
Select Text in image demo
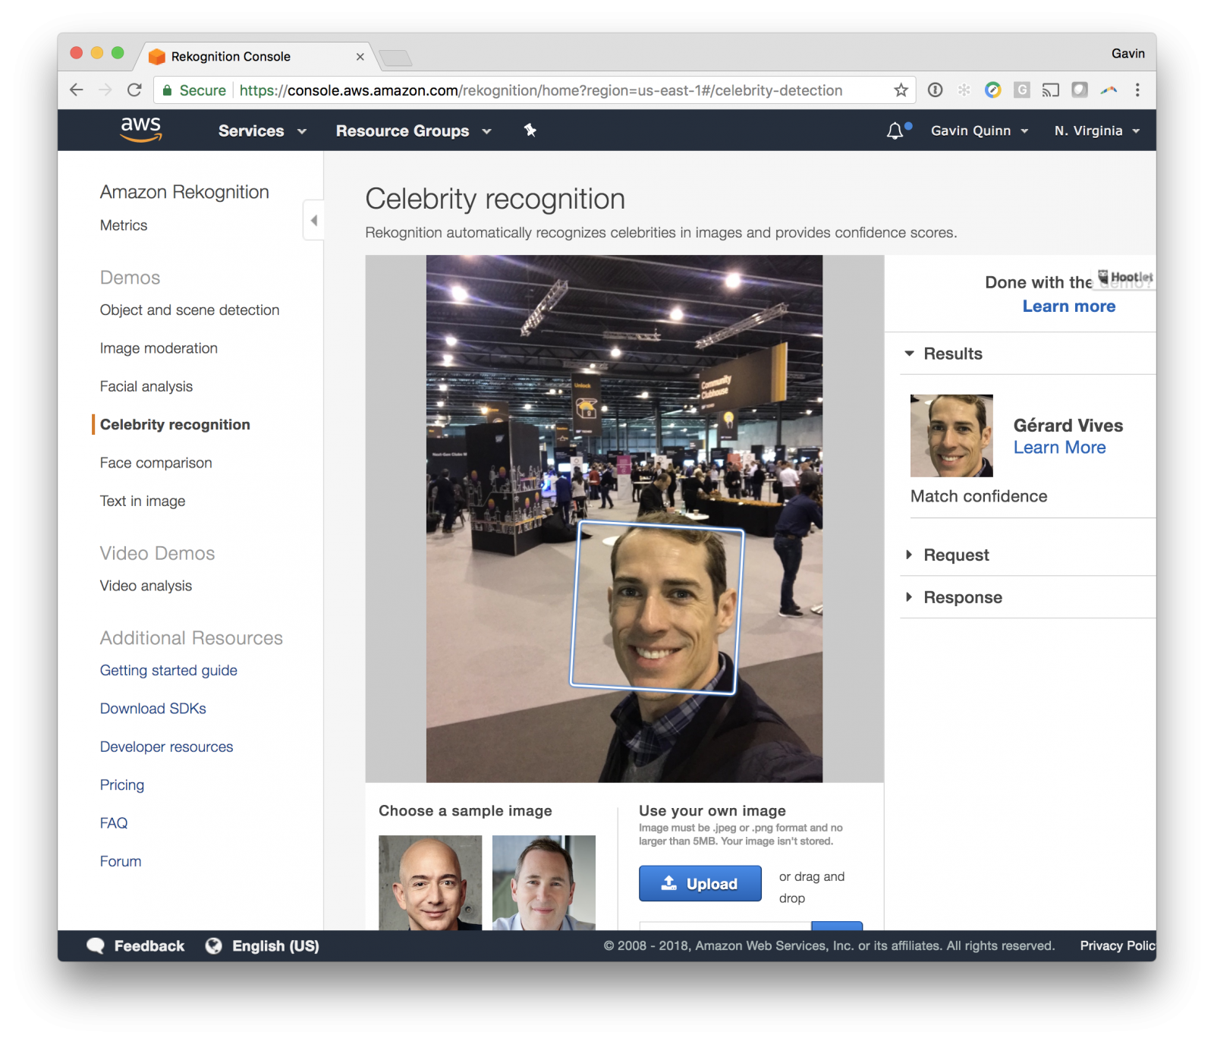pos(143,501)
